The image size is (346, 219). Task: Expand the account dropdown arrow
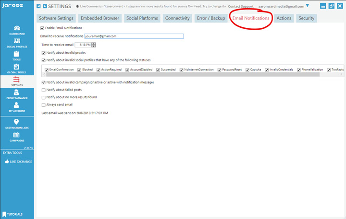tap(308, 6)
